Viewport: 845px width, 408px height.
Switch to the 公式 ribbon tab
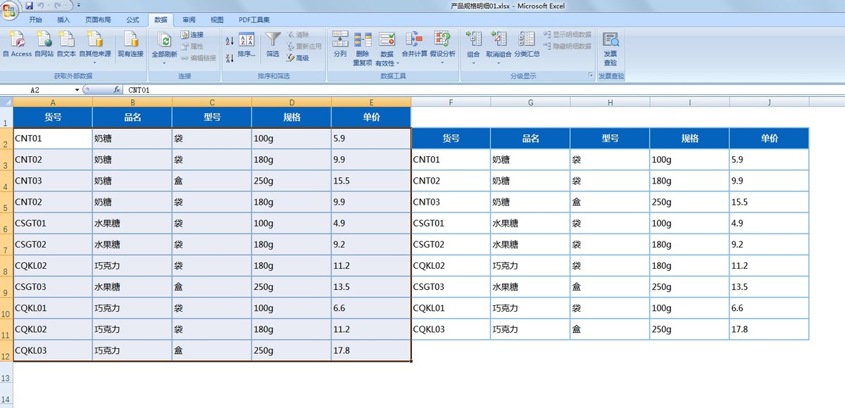(132, 19)
